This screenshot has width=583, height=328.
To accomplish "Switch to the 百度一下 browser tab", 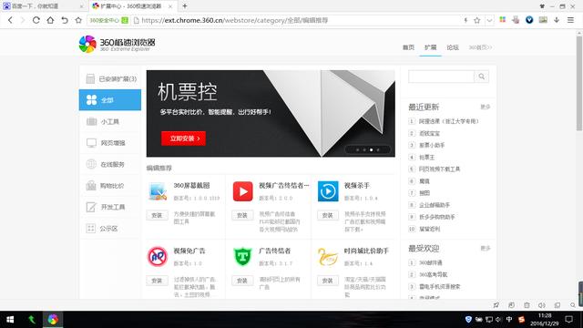I will pyautogui.click(x=43, y=6).
